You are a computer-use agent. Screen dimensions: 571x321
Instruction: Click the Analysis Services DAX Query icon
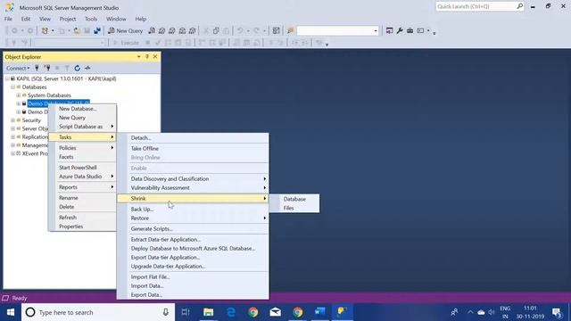(193, 31)
